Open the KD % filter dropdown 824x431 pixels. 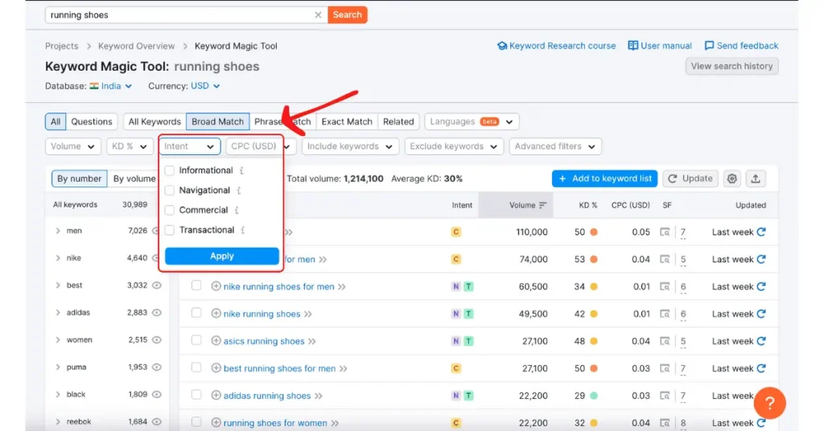tap(130, 146)
